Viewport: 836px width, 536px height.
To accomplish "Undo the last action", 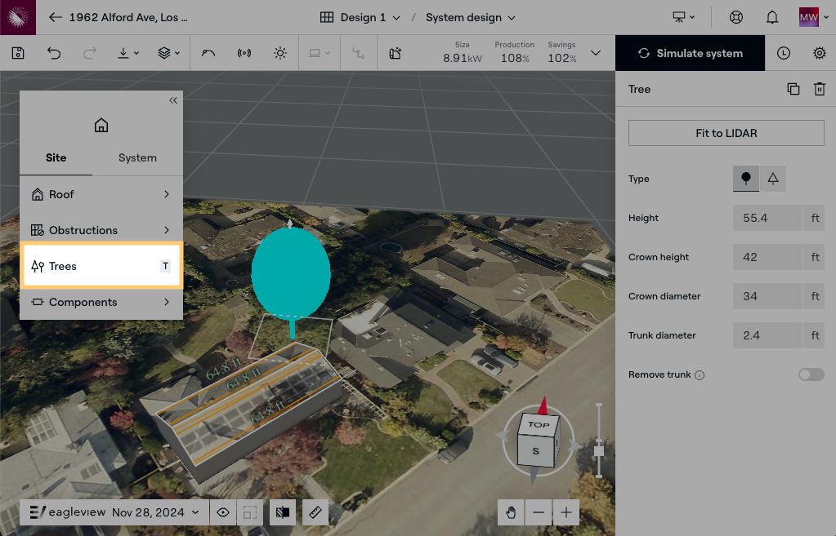I will 54,53.
